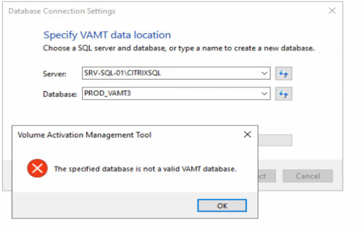Refresh the Server list with refresh icon
This screenshot has height=234, width=363.
pos(283,74)
